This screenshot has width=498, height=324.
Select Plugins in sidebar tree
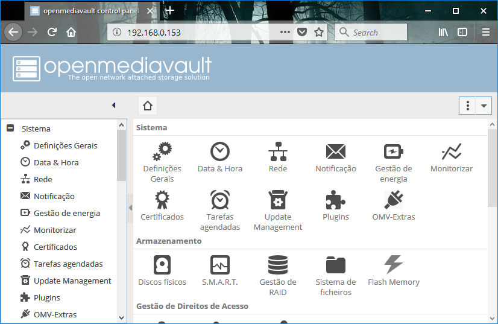(46, 297)
